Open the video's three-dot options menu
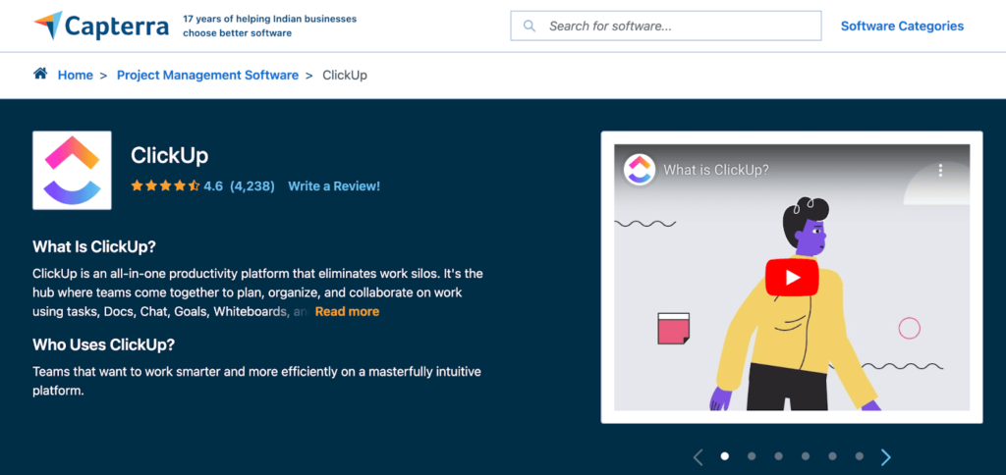Image resolution: width=1006 pixels, height=475 pixels. pyautogui.click(x=940, y=170)
